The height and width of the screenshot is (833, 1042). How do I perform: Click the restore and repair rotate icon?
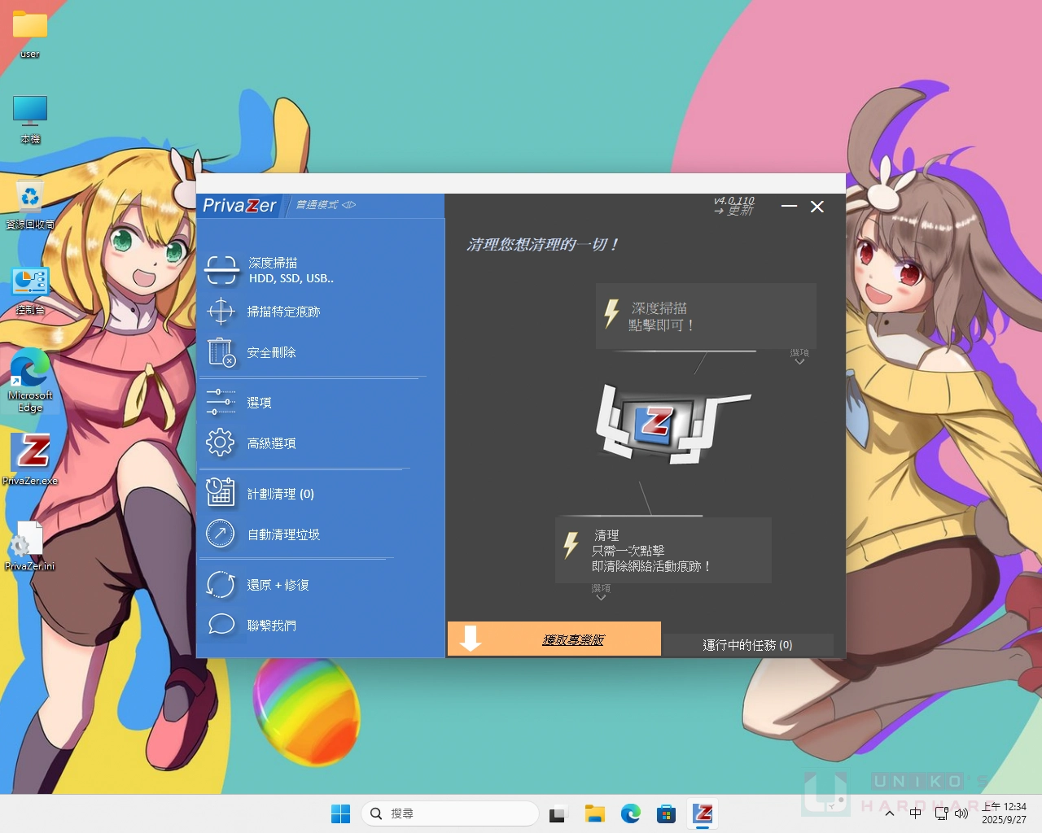coord(220,584)
